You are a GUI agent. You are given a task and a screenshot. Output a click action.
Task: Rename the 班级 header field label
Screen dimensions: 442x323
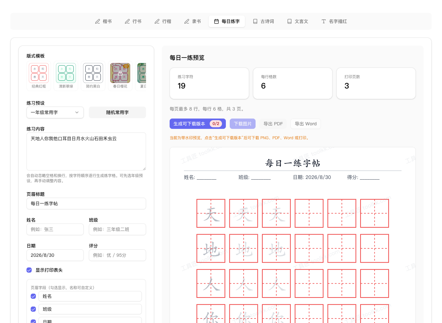90,309
